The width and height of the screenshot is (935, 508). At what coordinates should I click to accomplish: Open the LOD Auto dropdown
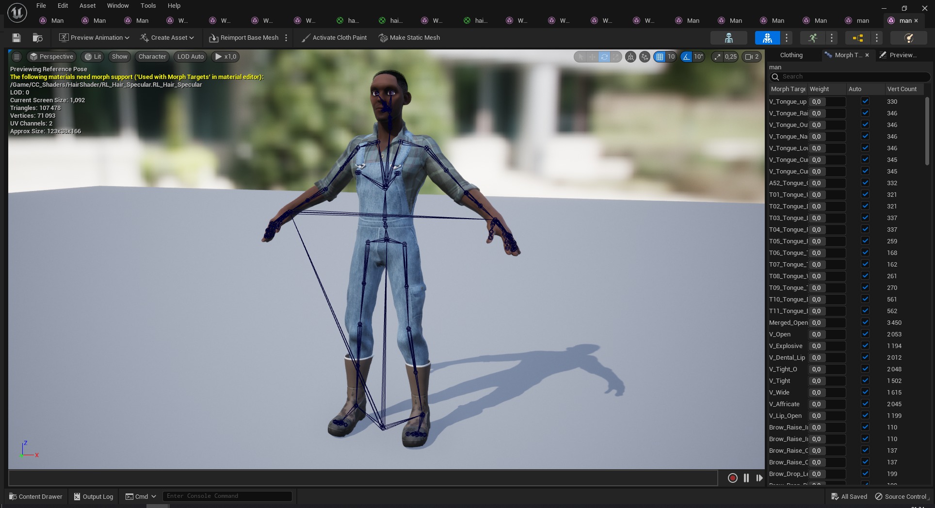point(191,57)
